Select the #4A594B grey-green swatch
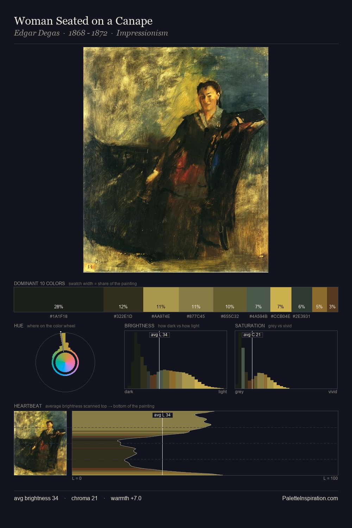The height and width of the screenshot is (528, 352). [x=258, y=300]
